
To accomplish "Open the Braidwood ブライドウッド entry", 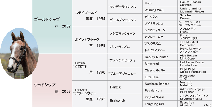I will [90, 94].
